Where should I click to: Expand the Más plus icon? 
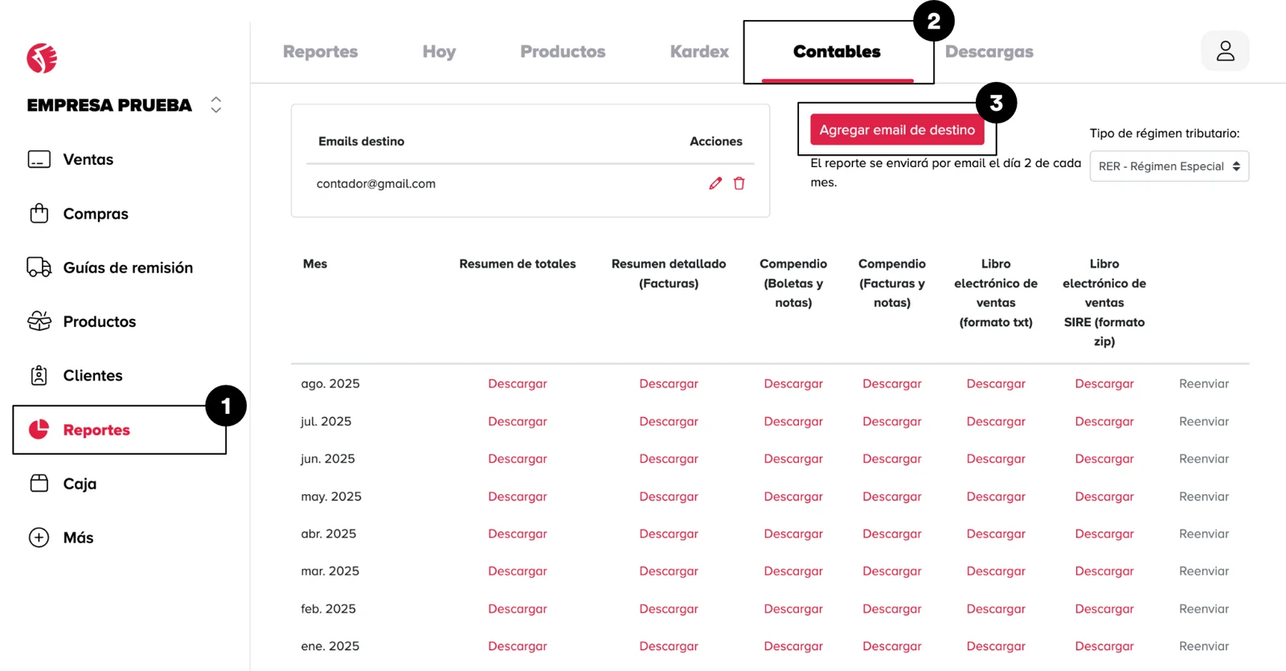39,537
